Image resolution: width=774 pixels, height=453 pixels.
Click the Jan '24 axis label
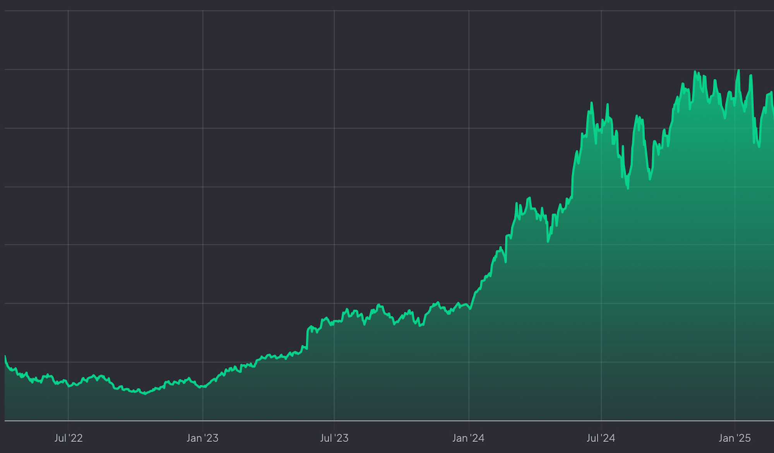[x=468, y=438]
